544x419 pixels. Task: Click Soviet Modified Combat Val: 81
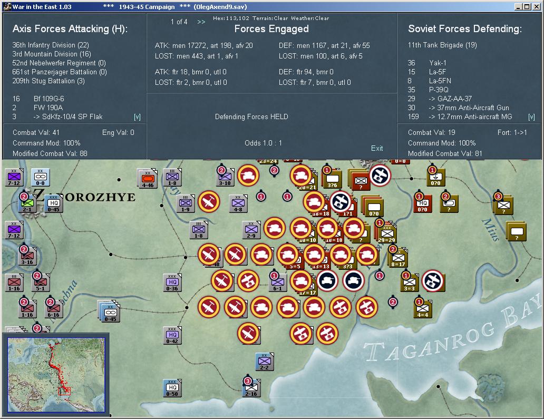coord(445,153)
